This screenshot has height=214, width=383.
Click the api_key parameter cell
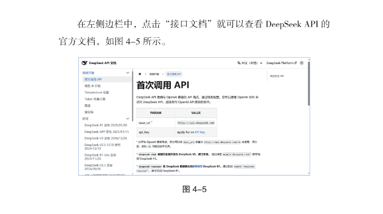(156, 132)
